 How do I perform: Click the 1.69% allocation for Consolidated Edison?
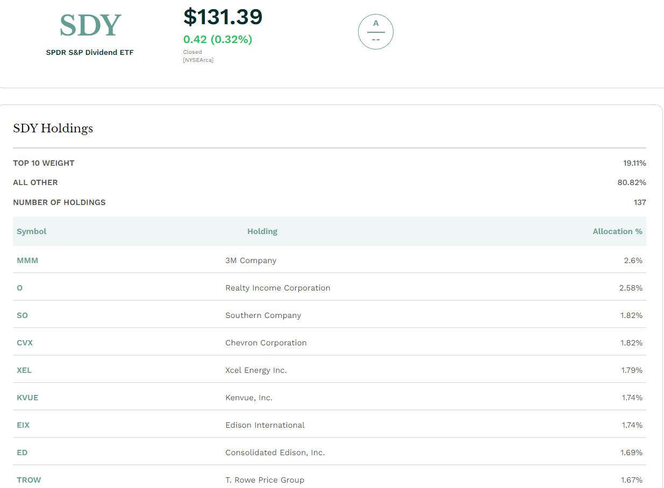click(632, 452)
